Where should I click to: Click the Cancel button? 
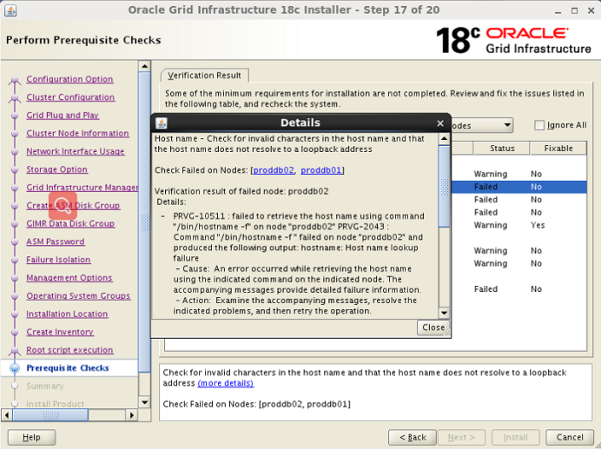point(570,437)
